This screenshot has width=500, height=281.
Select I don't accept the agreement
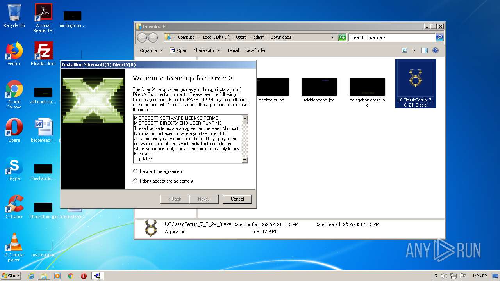[x=163, y=181]
